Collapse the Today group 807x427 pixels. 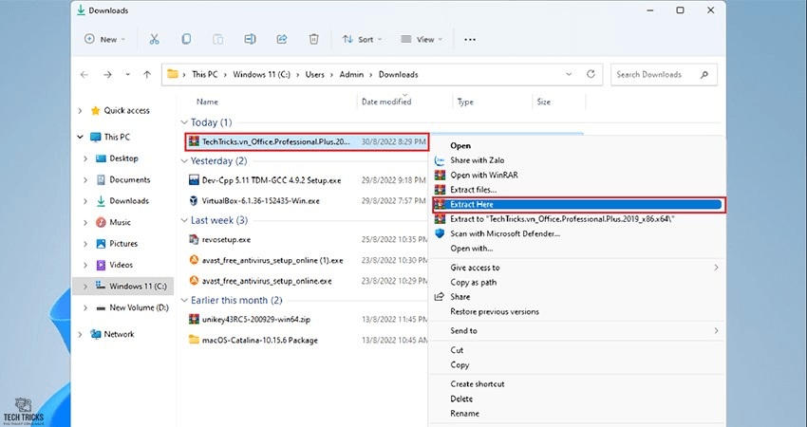[x=184, y=122]
